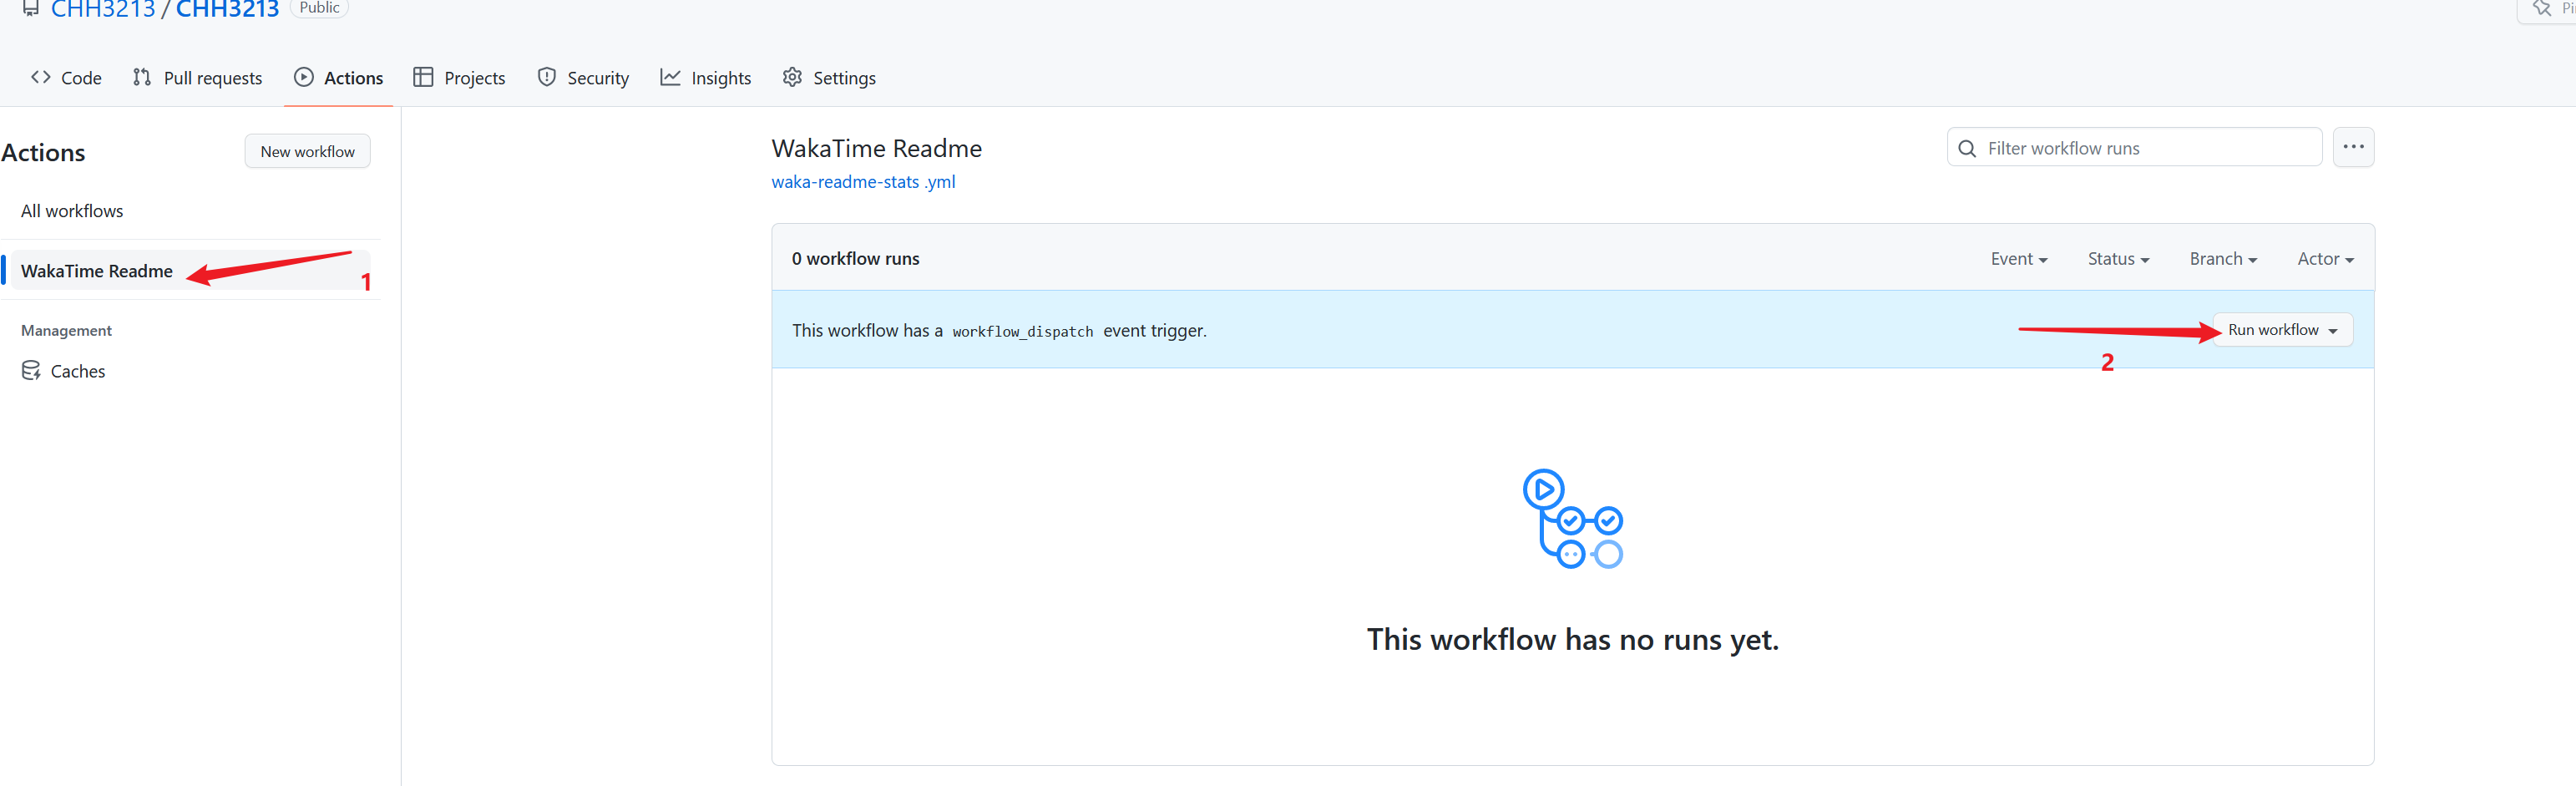Click the Code tab icon

(x=40, y=77)
